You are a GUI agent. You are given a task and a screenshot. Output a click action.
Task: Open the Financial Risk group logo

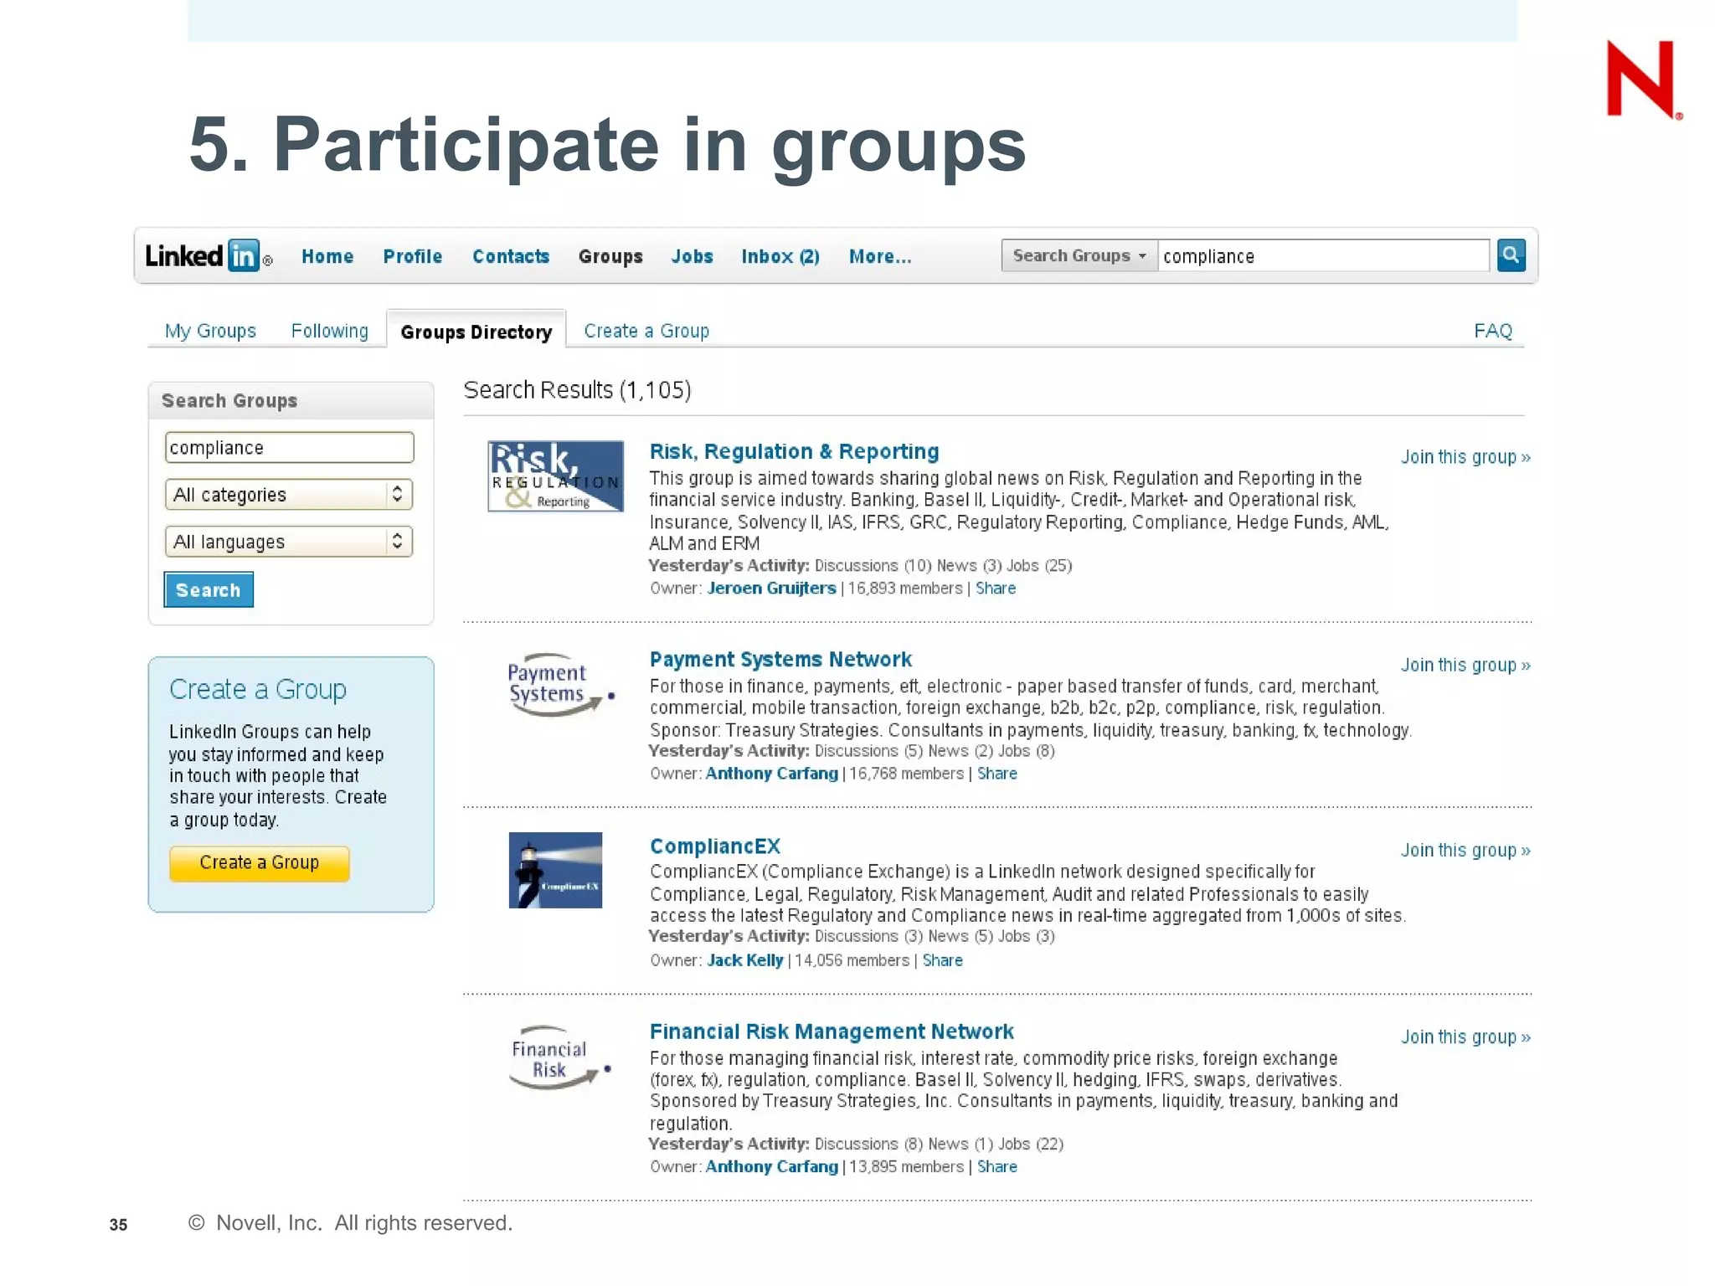coord(560,1057)
